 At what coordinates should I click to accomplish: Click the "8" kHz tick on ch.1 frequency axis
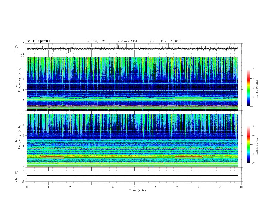tap(24, 68)
